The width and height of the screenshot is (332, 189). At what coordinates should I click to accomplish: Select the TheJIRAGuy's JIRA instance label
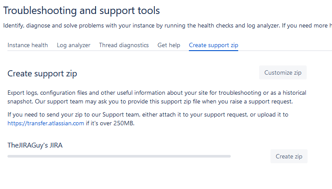click(x=35, y=145)
